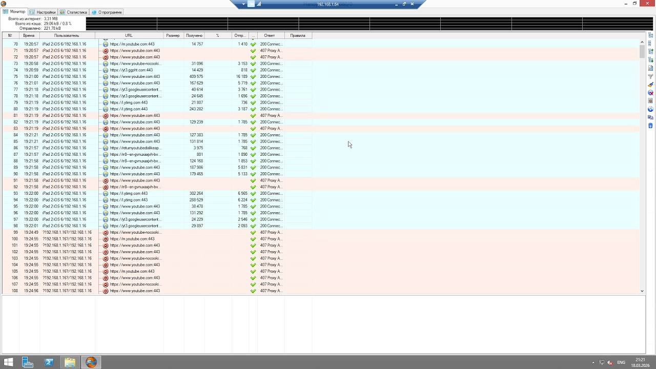Open the remote session bar dropdown arrow
The image size is (656, 369).
point(243,4)
